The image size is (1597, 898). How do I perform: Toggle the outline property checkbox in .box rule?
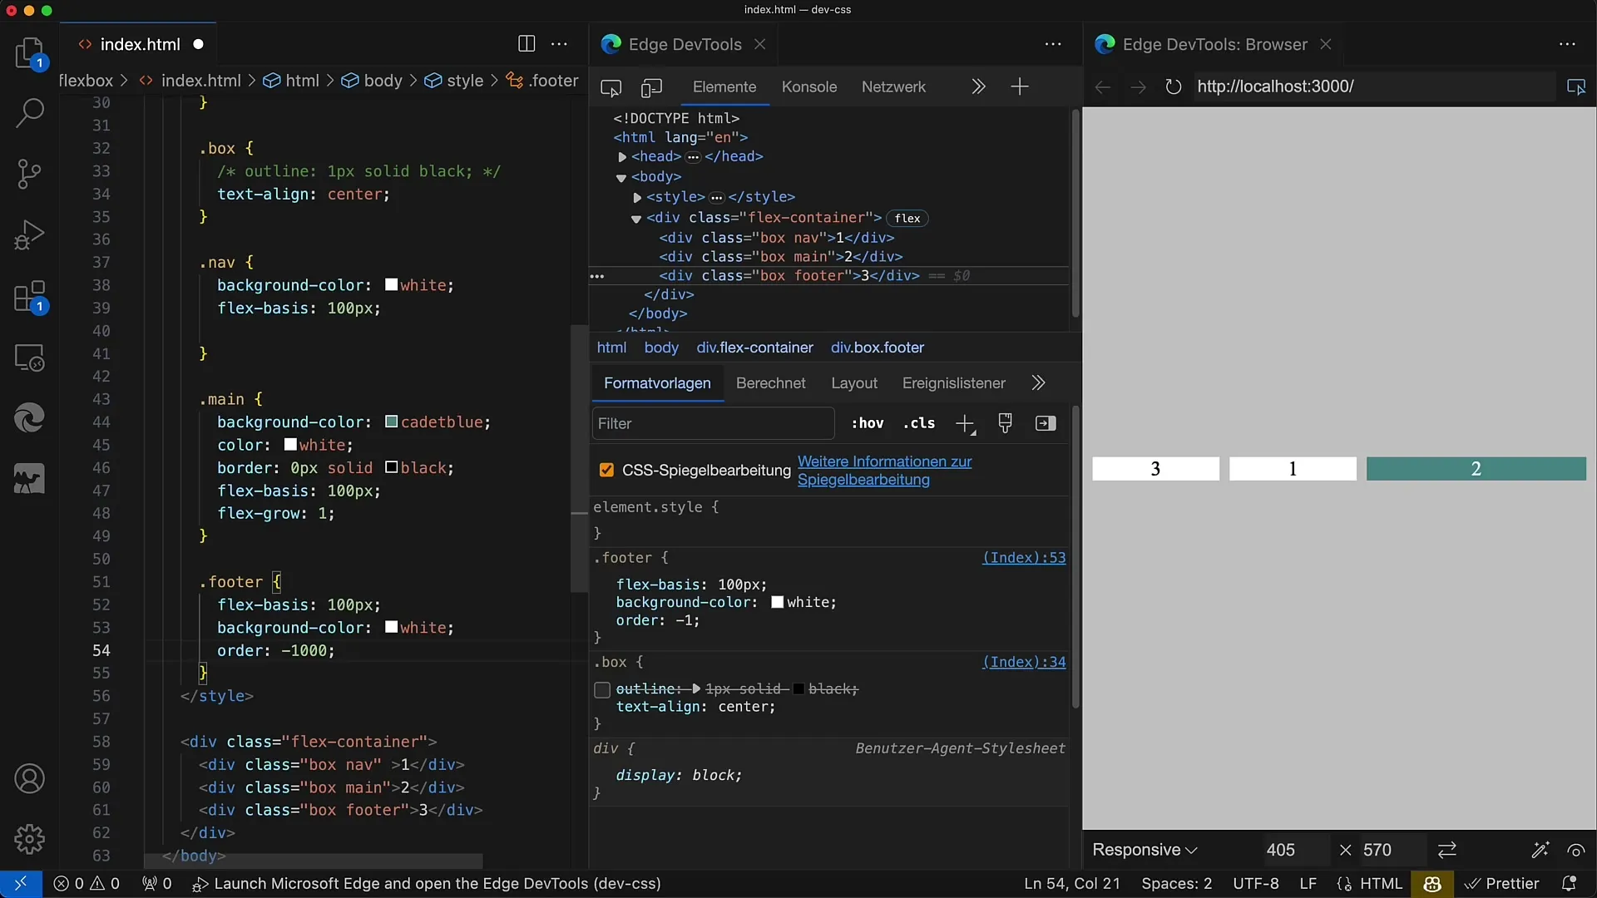[x=602, y=688]
